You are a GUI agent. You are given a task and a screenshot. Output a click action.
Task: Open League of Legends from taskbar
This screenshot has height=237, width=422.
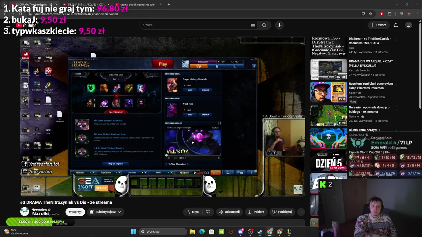[x=289, y=232]
